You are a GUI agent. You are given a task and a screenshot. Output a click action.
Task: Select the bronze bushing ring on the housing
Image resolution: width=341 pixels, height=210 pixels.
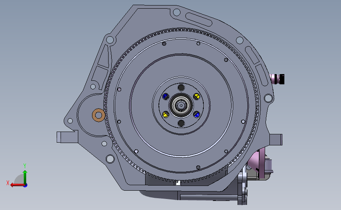[x=98, y=115]
